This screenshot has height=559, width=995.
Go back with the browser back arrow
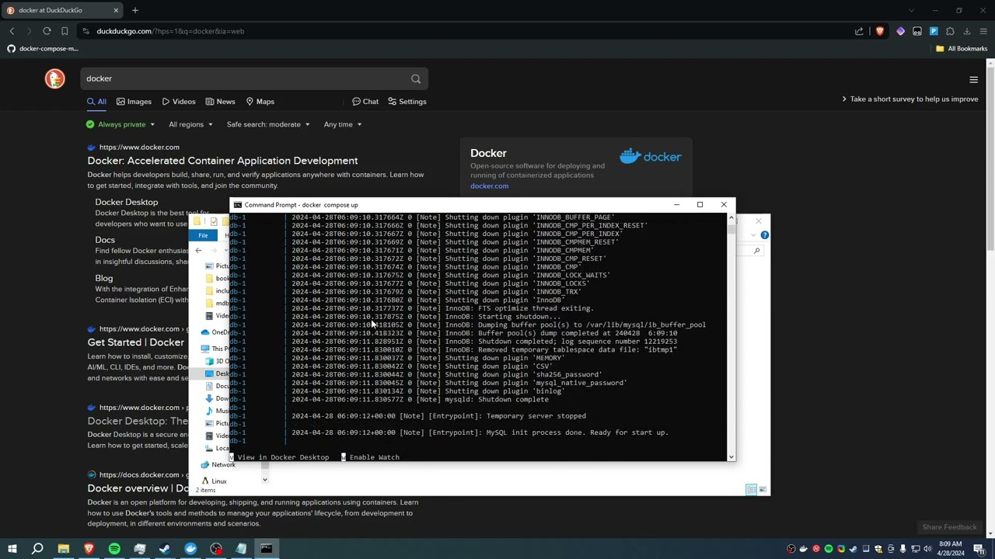pyautogui.click(x=12, y=31)
